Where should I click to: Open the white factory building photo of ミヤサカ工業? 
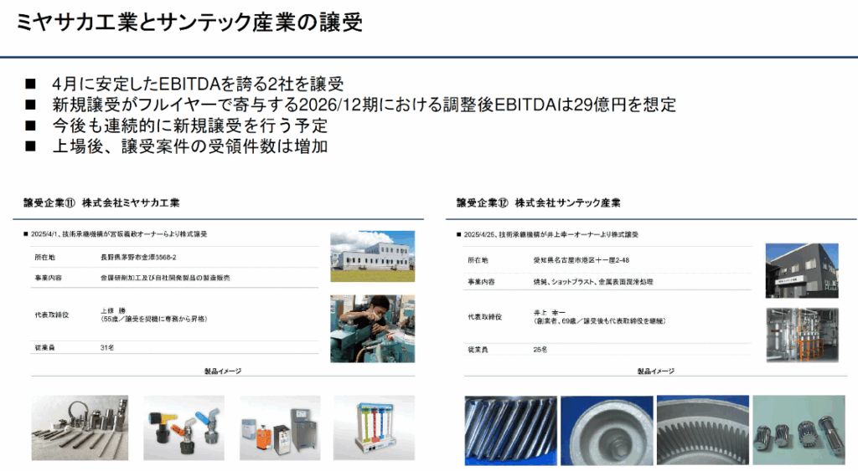pyautogui.click(x=373, y=256)
